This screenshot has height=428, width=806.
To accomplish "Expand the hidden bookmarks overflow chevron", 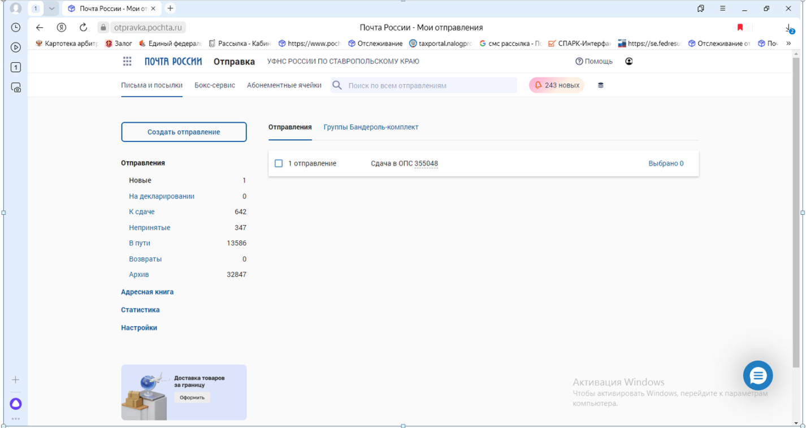I will (788, 44).
